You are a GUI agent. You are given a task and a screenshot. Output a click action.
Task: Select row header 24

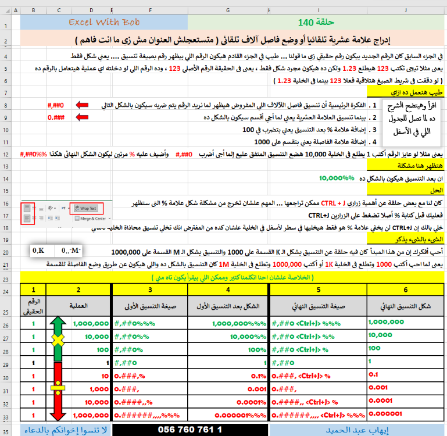[6, 290]
